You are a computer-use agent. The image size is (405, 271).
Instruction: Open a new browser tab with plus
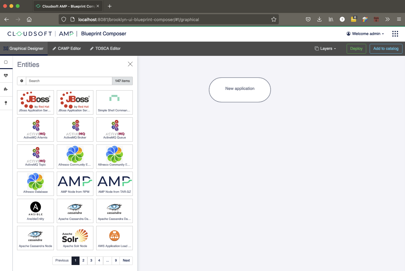tap(110, 6)
